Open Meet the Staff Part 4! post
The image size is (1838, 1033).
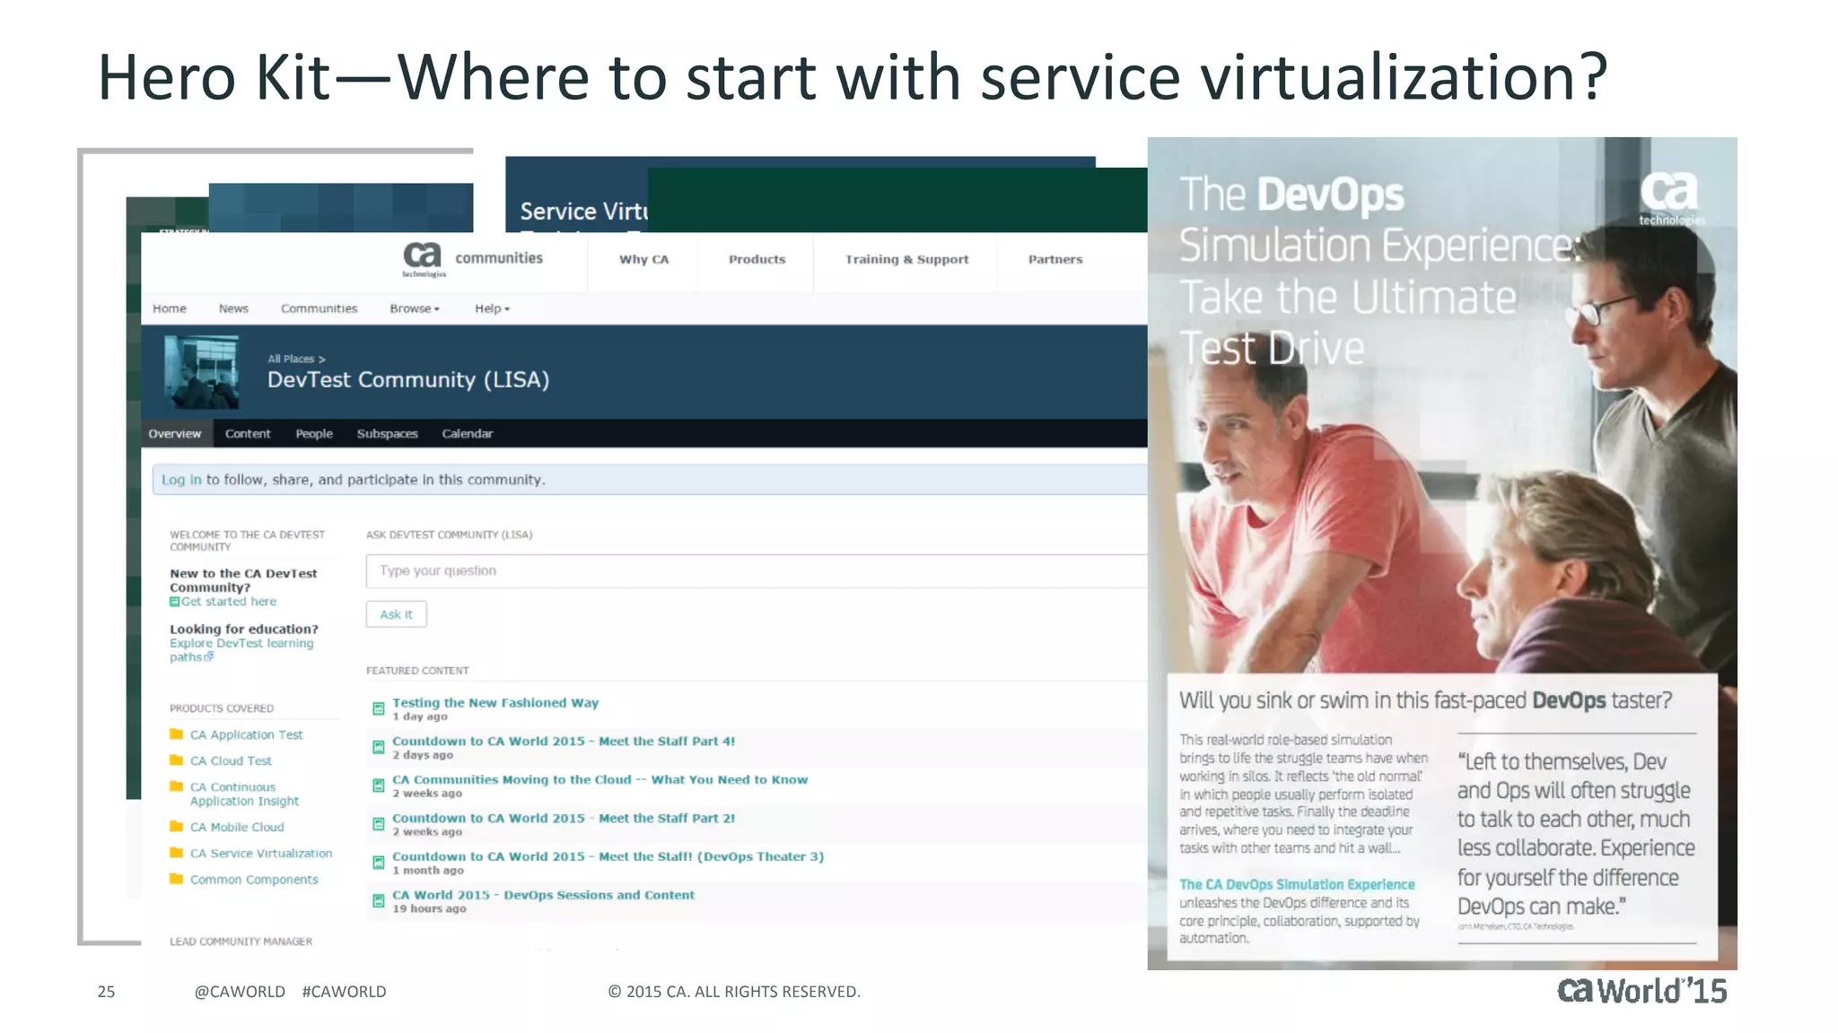point(564,742)
